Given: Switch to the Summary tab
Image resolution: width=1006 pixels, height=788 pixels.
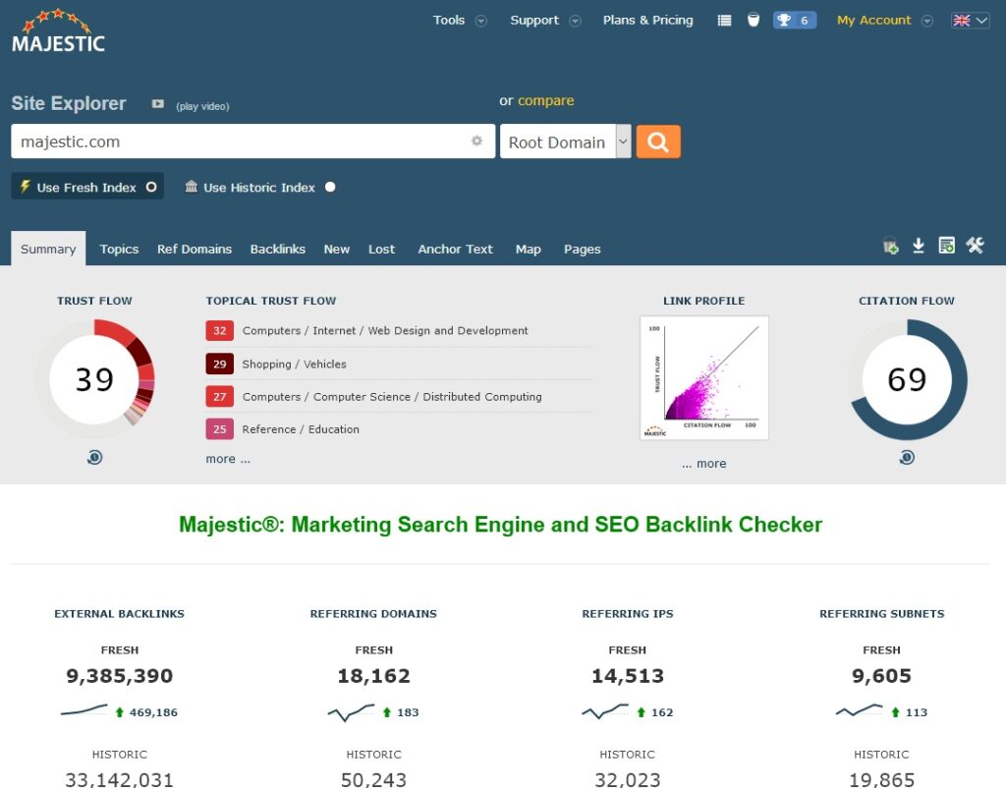Looking at the screenshot, I should 48,249.
